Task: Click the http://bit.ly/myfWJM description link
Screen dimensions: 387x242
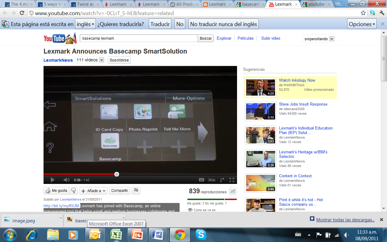Action: 61,206
